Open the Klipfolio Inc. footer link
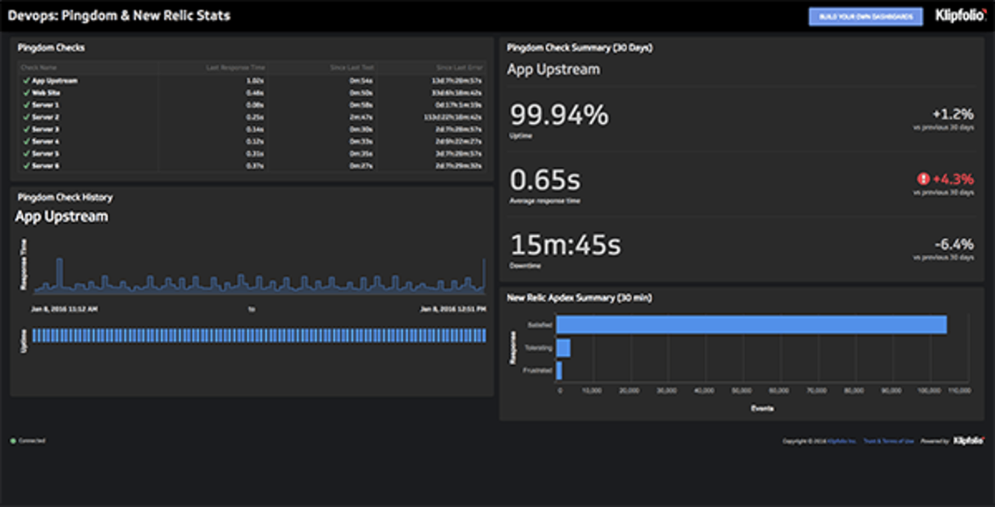The image size is (995, 507). click(842, 441)
